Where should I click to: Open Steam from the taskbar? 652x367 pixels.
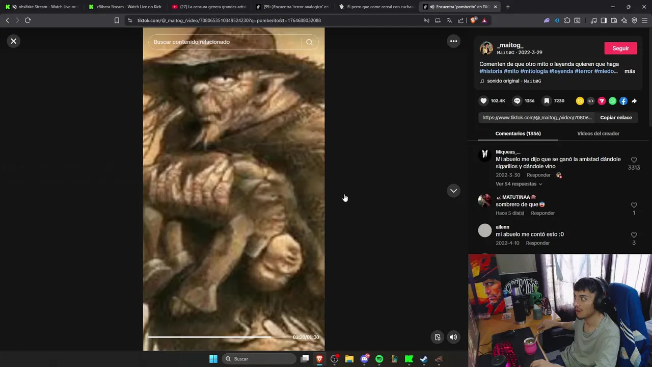coord(423,359)
